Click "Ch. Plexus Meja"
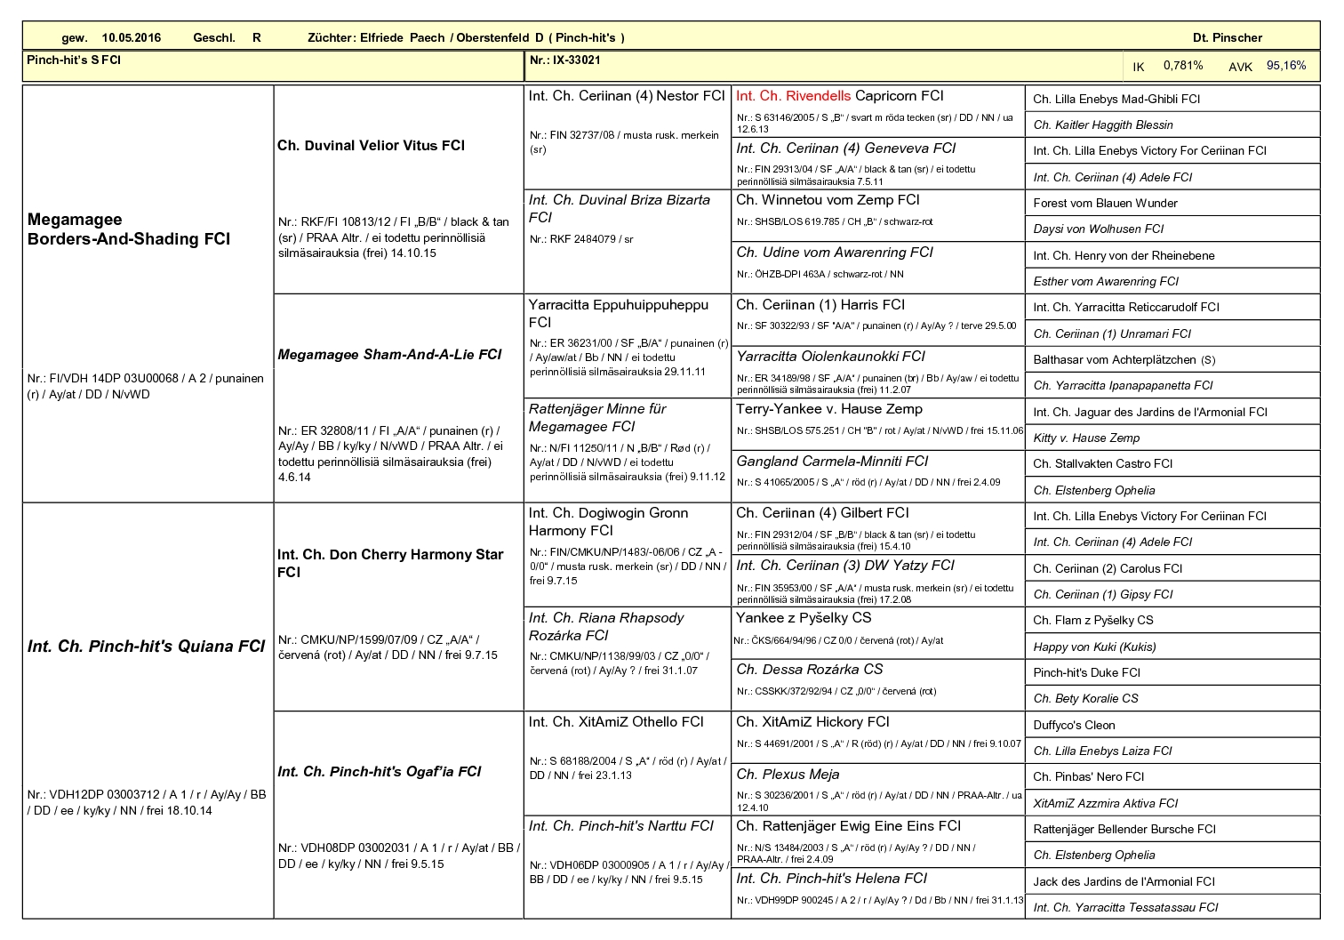 click(x=788, y=775)
